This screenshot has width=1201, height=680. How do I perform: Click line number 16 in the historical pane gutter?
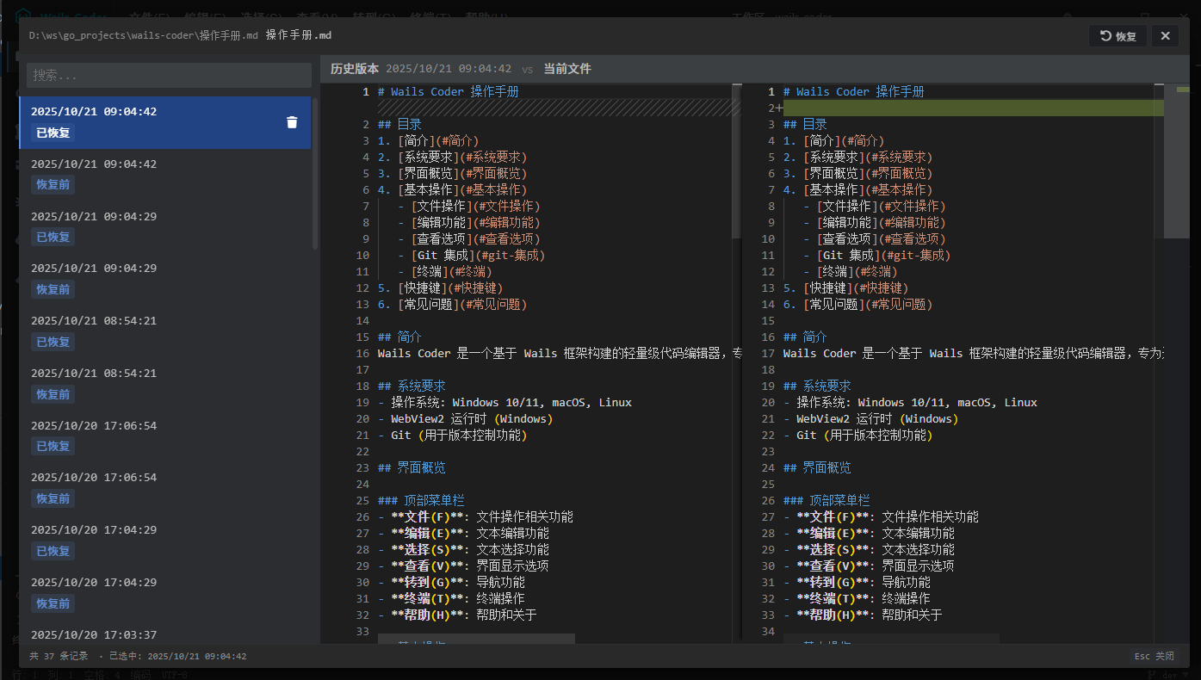(x=362, y=354)
